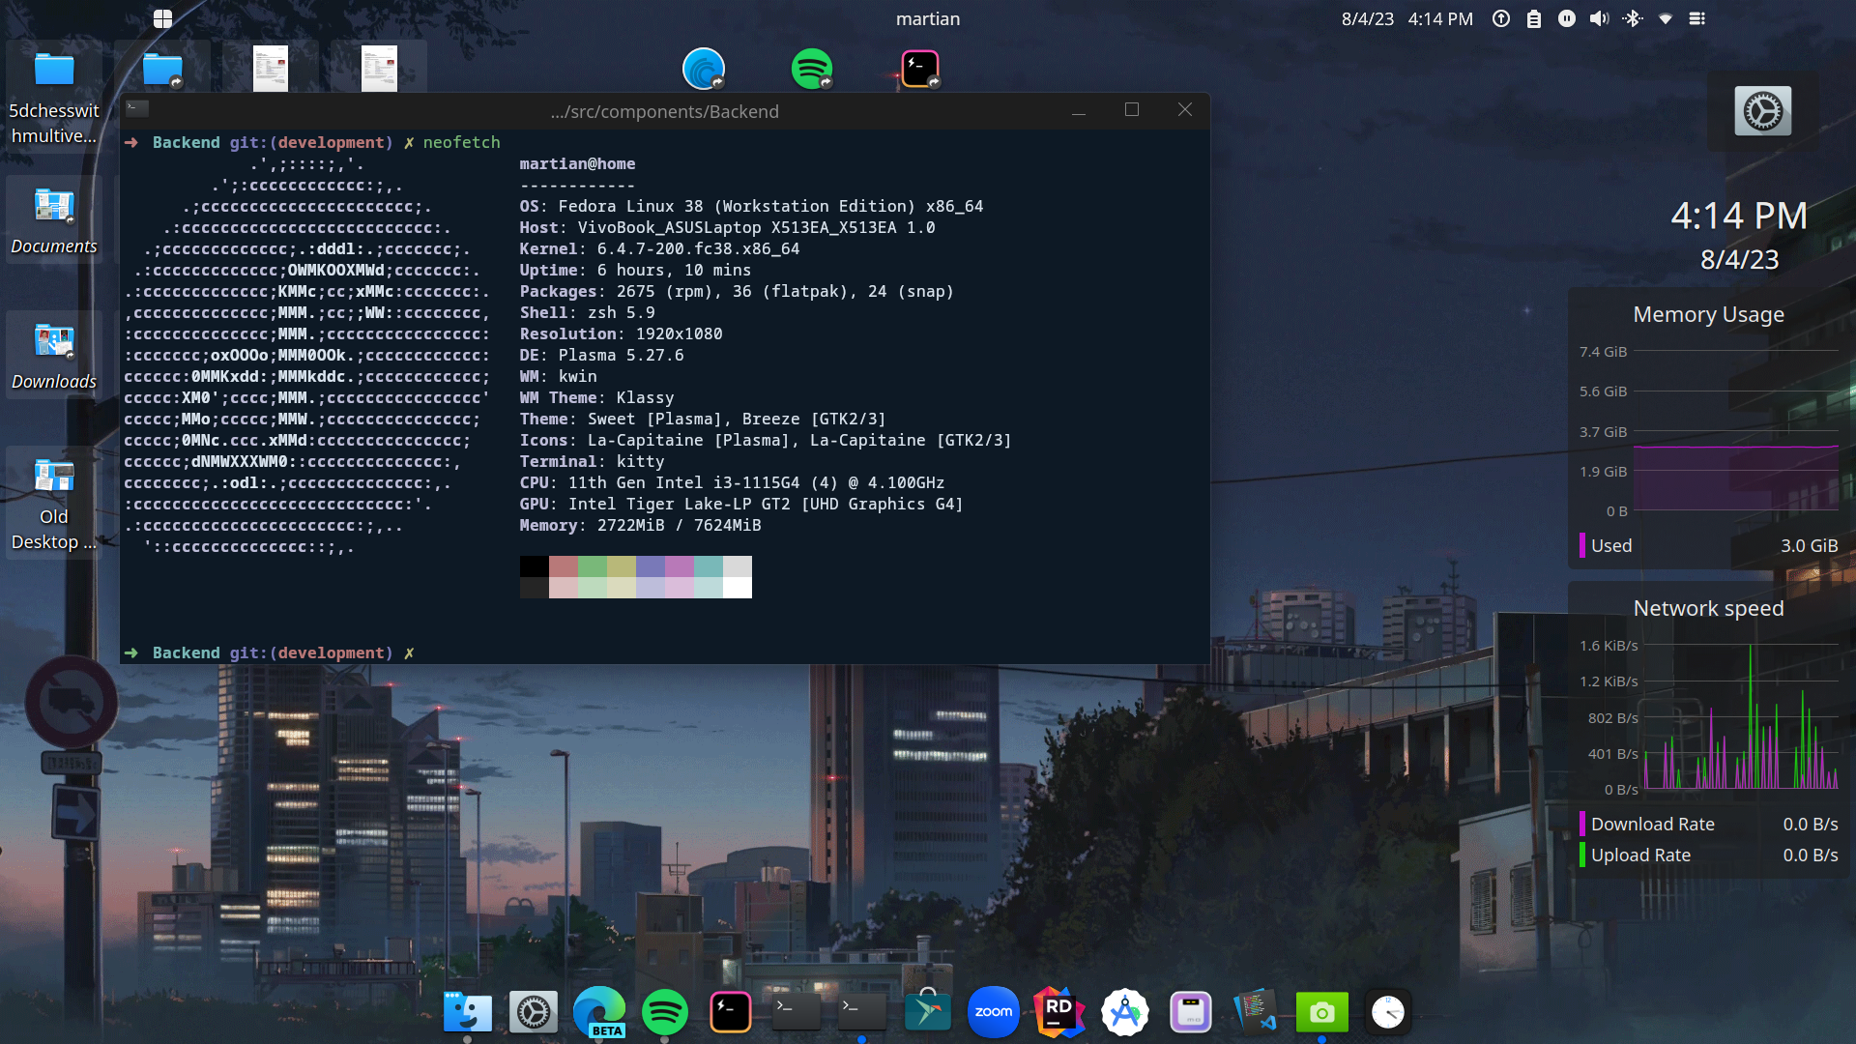Launch the Edge desktop shortcut

(704, 69)
